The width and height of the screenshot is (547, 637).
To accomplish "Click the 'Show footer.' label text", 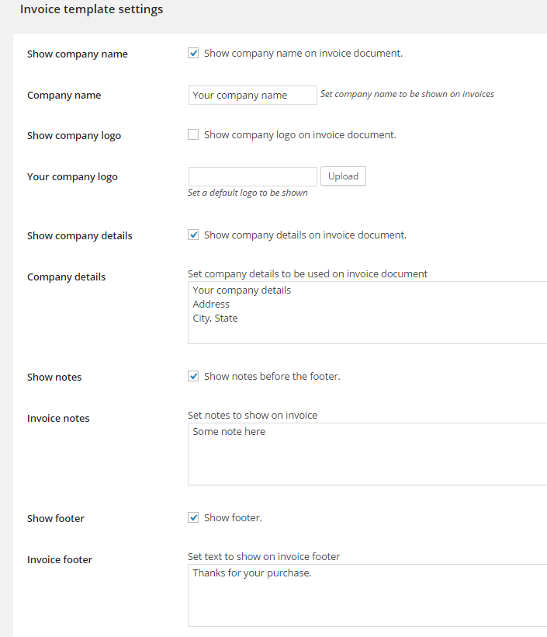I will tap(233, 517).
